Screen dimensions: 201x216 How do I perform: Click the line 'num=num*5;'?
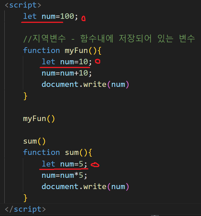coord(65,175)
